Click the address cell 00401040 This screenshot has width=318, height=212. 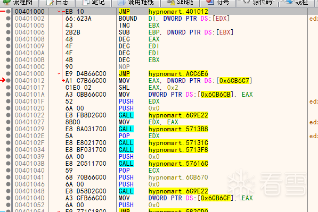pos(30,171)
